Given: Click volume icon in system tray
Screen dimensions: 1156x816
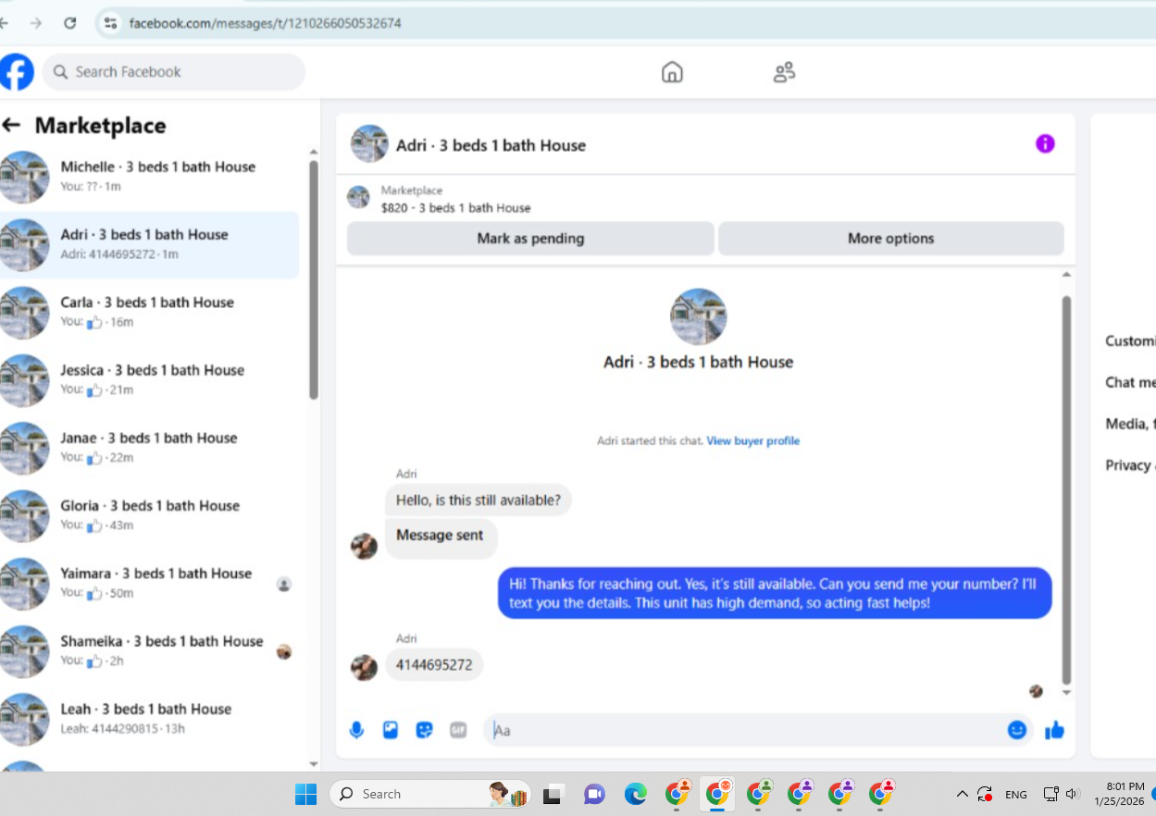Looking at the screenshot, I should click(x=1073, y=794).
